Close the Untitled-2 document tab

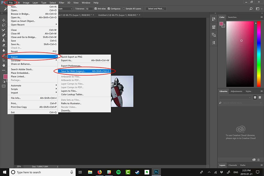click(x=139, y=15)
